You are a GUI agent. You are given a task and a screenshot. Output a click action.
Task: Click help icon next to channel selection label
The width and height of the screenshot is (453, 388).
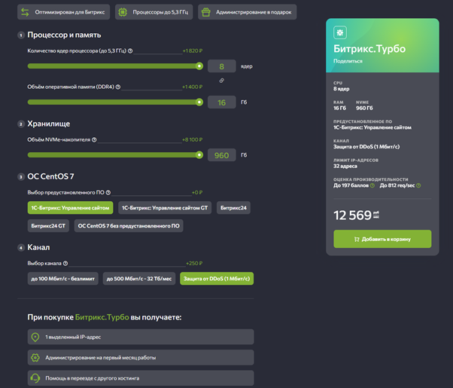(x=66, y=264)
